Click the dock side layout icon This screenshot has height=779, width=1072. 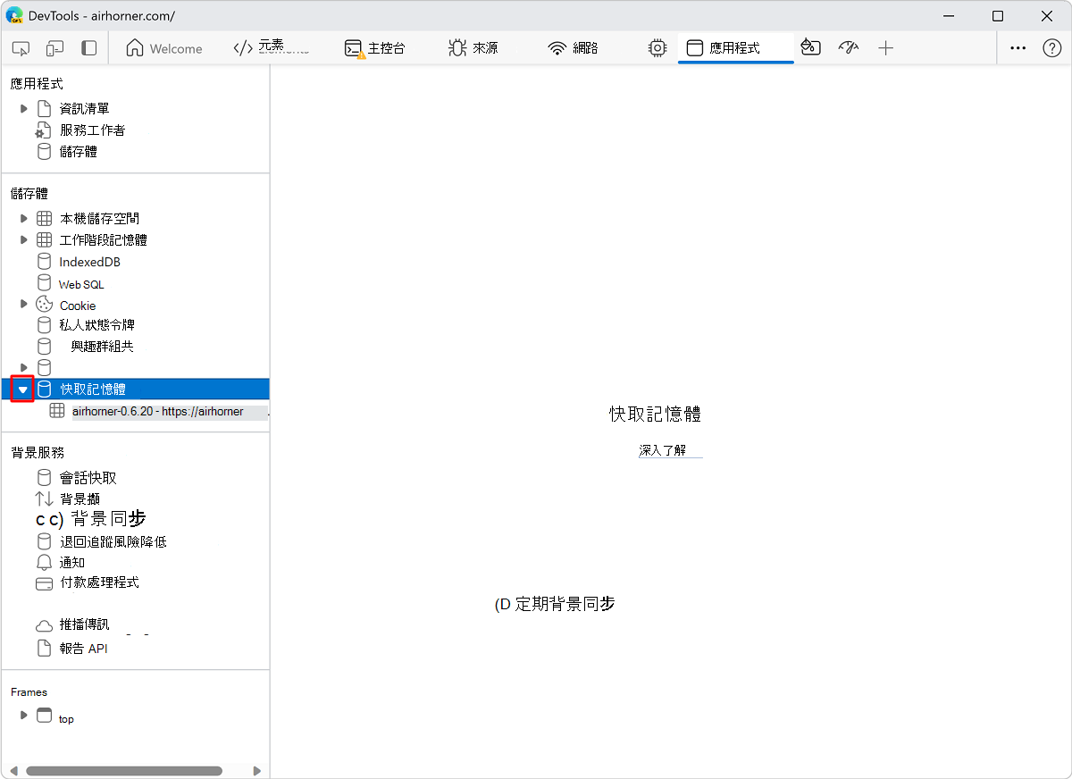pos(88,48)
